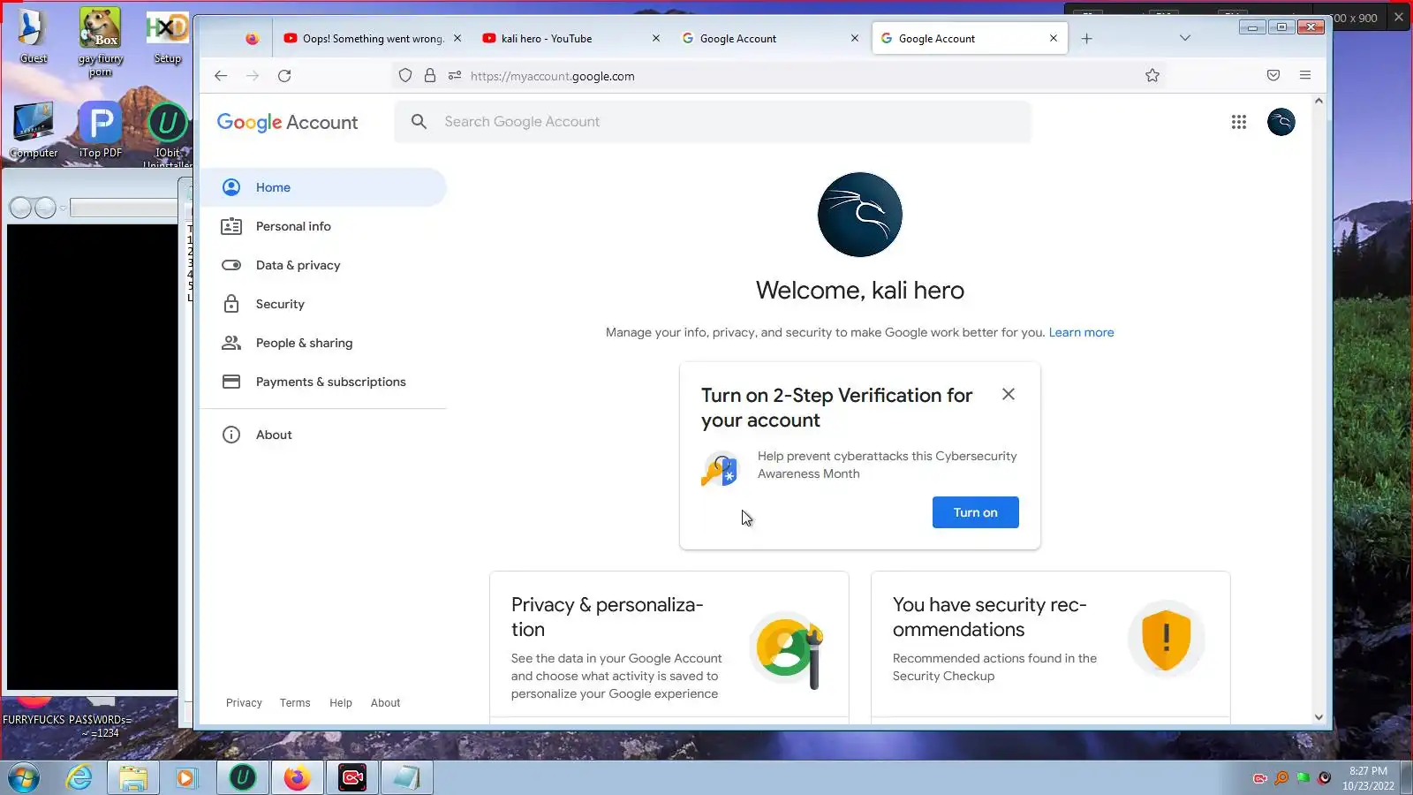Open the Privacy & personalization card
This screenshot has width=1413, height=795.
669,648
